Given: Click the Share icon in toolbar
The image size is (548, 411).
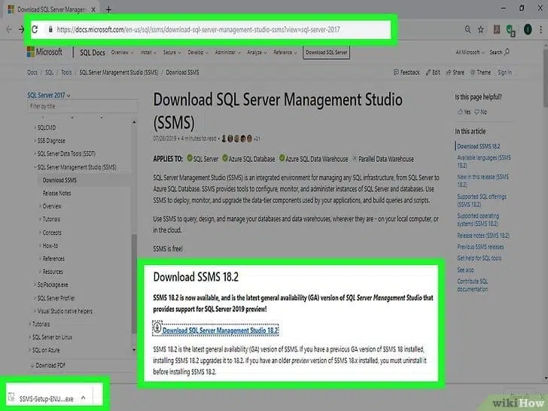Looking at the screenshot, I should [x=456, y=72].
